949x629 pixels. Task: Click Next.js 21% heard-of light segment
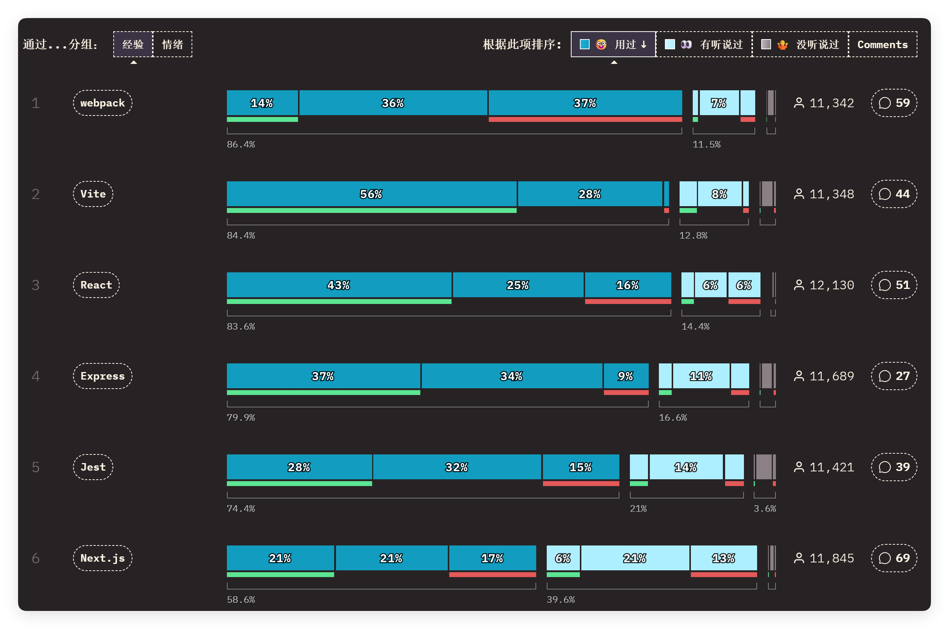(634, 558)
